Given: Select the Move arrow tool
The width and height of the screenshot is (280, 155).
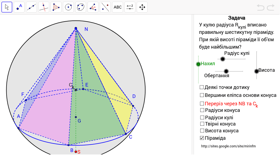Looking at the screenshot, I should [x=7, y=7].
